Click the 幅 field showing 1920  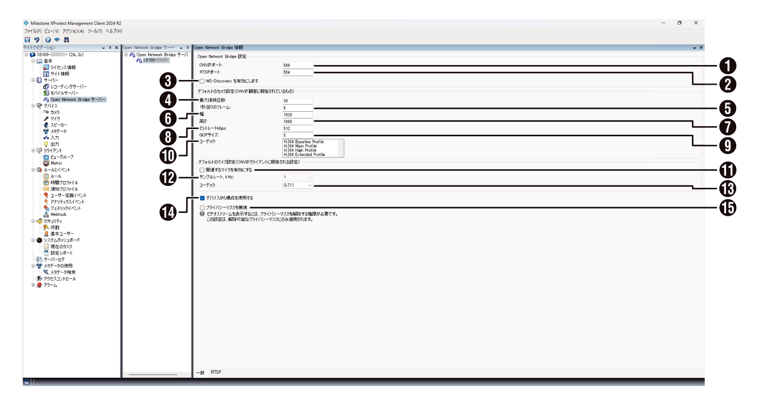click(x=297, y=115)
